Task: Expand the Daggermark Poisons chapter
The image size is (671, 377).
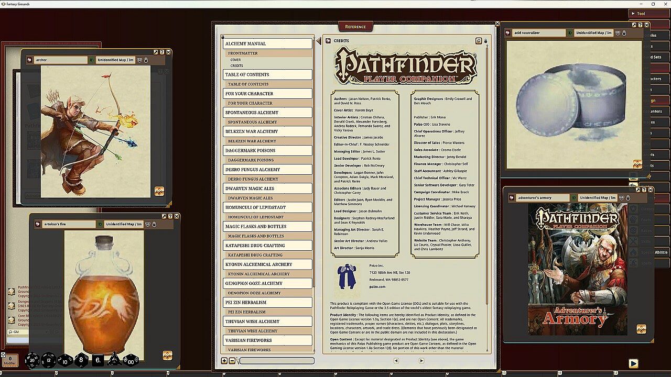Action: (267, 150)
